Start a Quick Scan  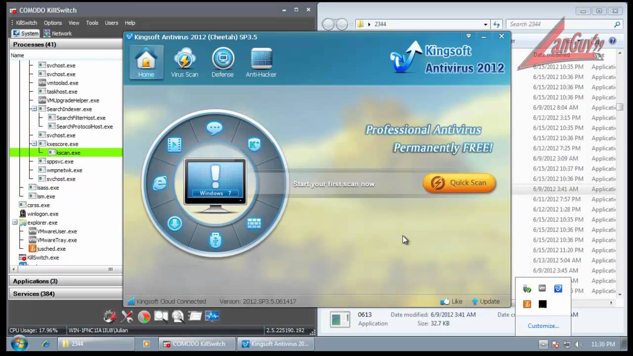tap(459, 183)
